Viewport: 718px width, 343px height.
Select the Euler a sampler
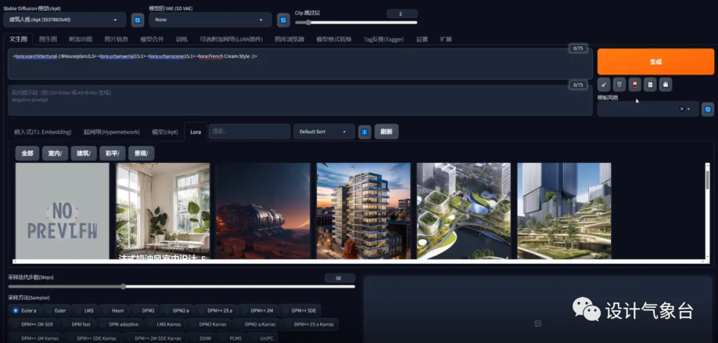(x=25, y=310)
